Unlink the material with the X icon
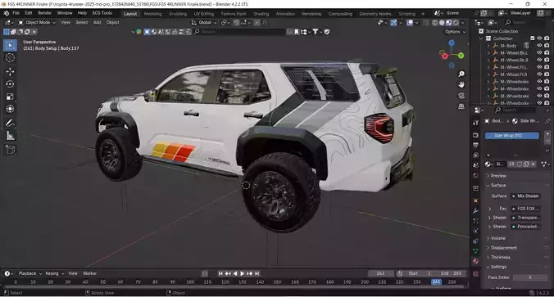 pos(534,164)
